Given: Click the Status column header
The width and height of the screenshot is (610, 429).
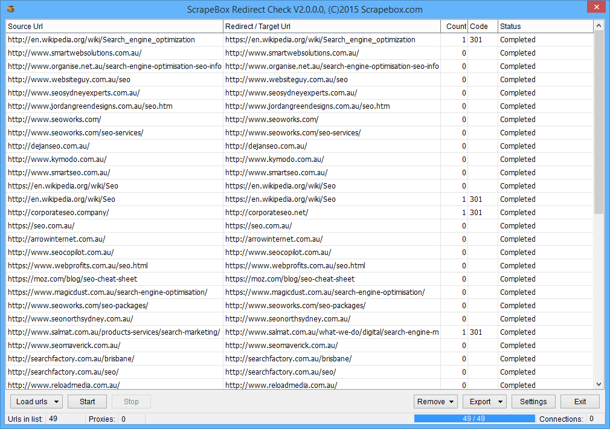Looking at the screenshot, I should coord(545,27).
